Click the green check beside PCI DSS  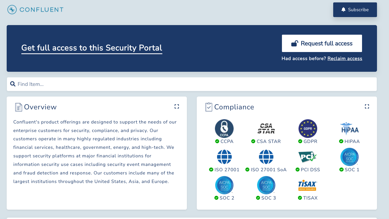297,170
